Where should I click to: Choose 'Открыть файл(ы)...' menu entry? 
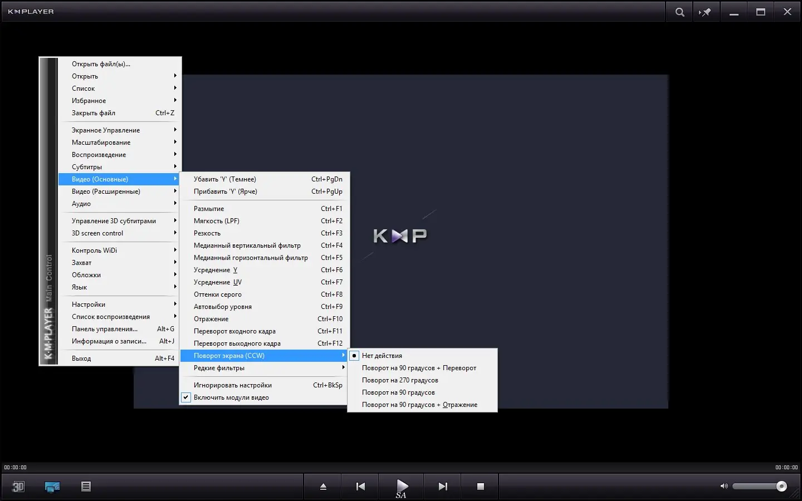119,64
